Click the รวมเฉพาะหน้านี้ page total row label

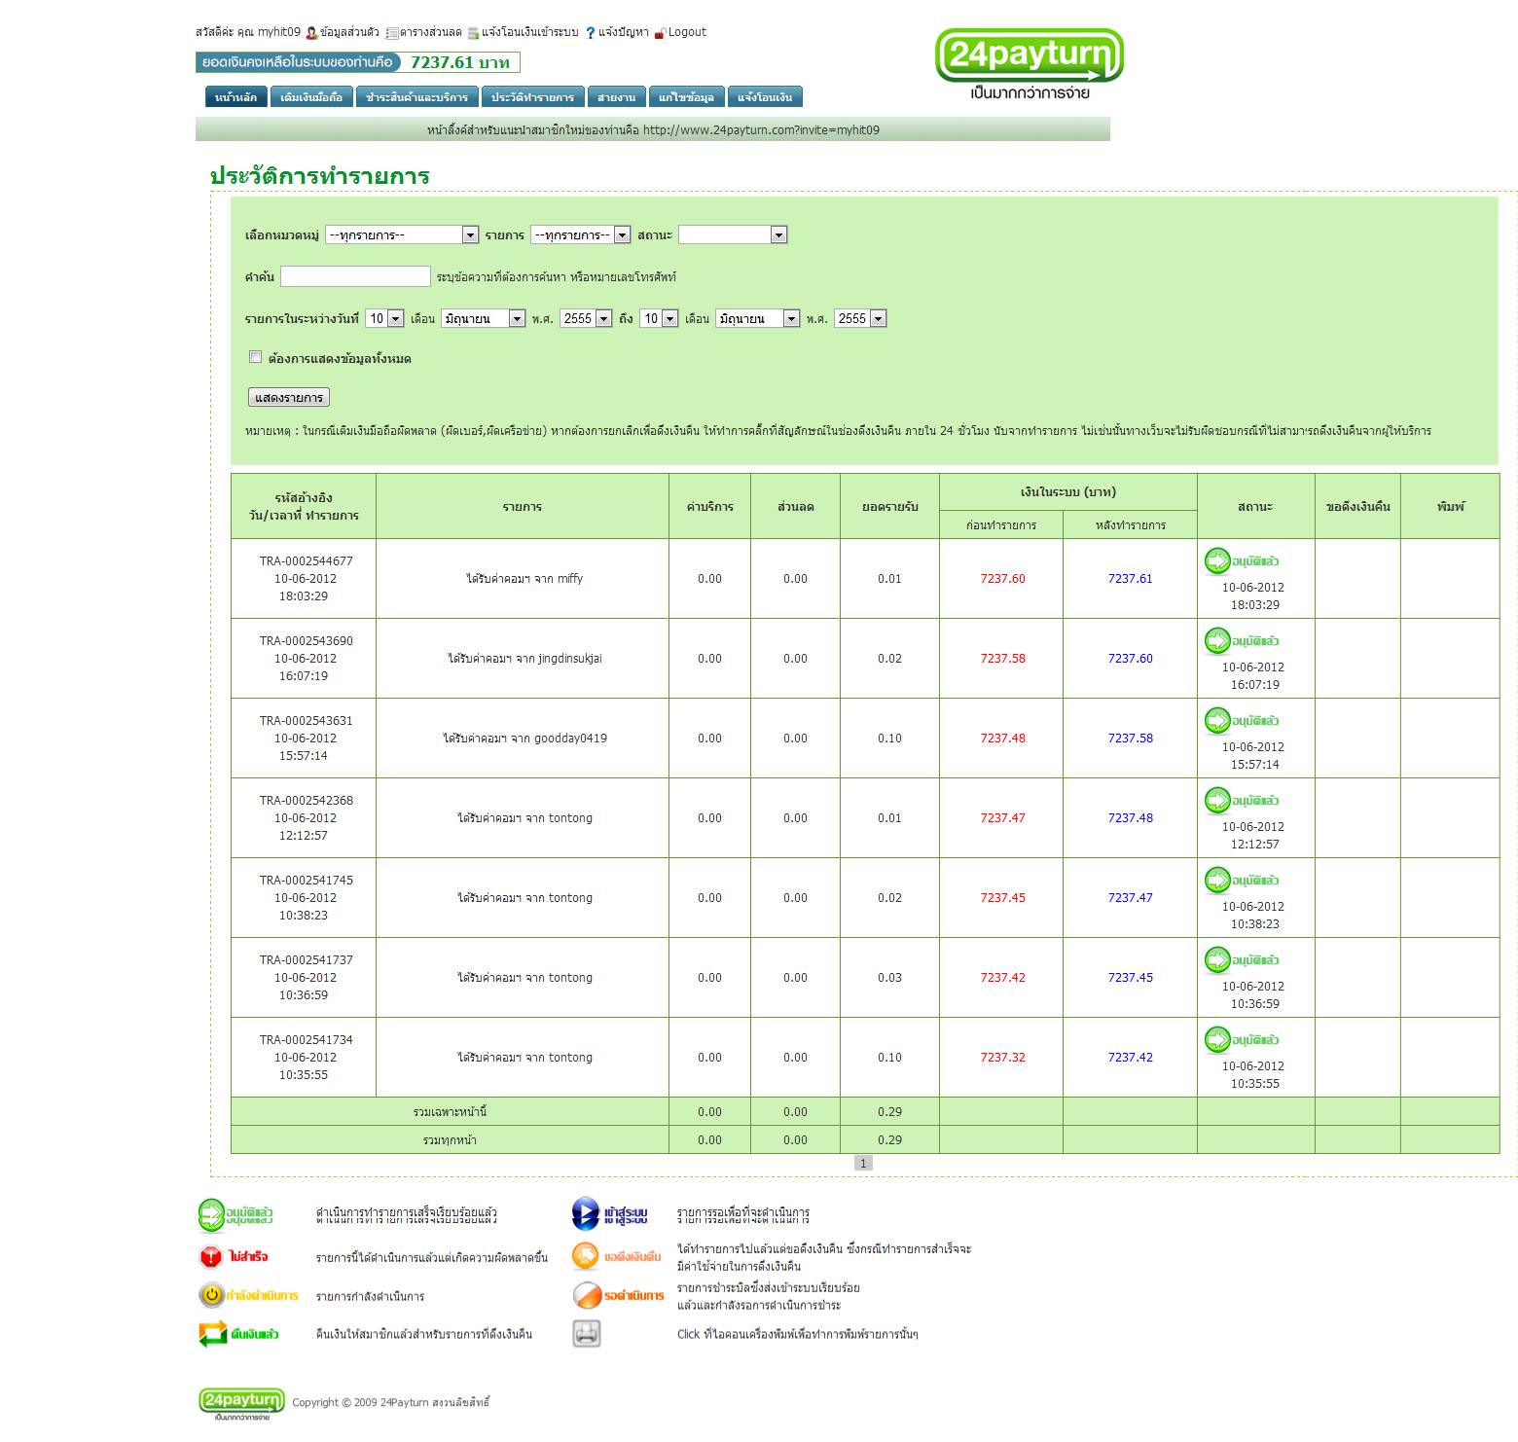450,1111
